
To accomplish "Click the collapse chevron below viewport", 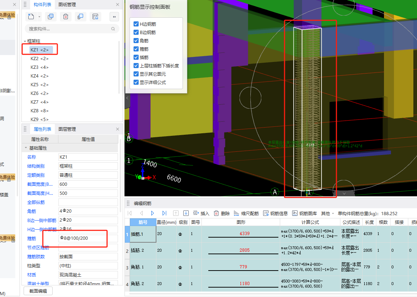I will point(344,193).
